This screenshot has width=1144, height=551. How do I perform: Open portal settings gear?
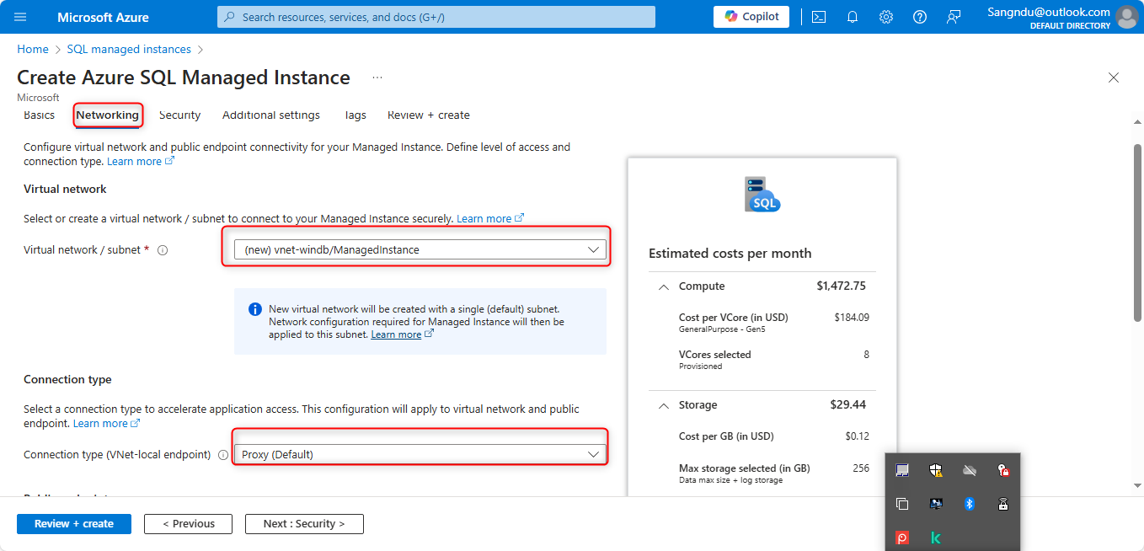pyautogui.click(x=886, y=17)
